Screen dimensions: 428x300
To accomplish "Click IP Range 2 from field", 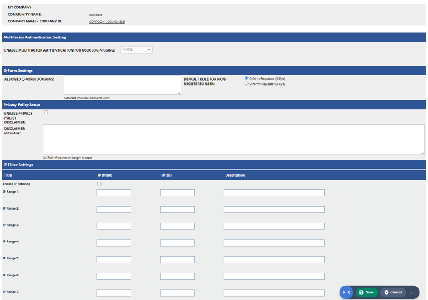I will click(114, 210).
